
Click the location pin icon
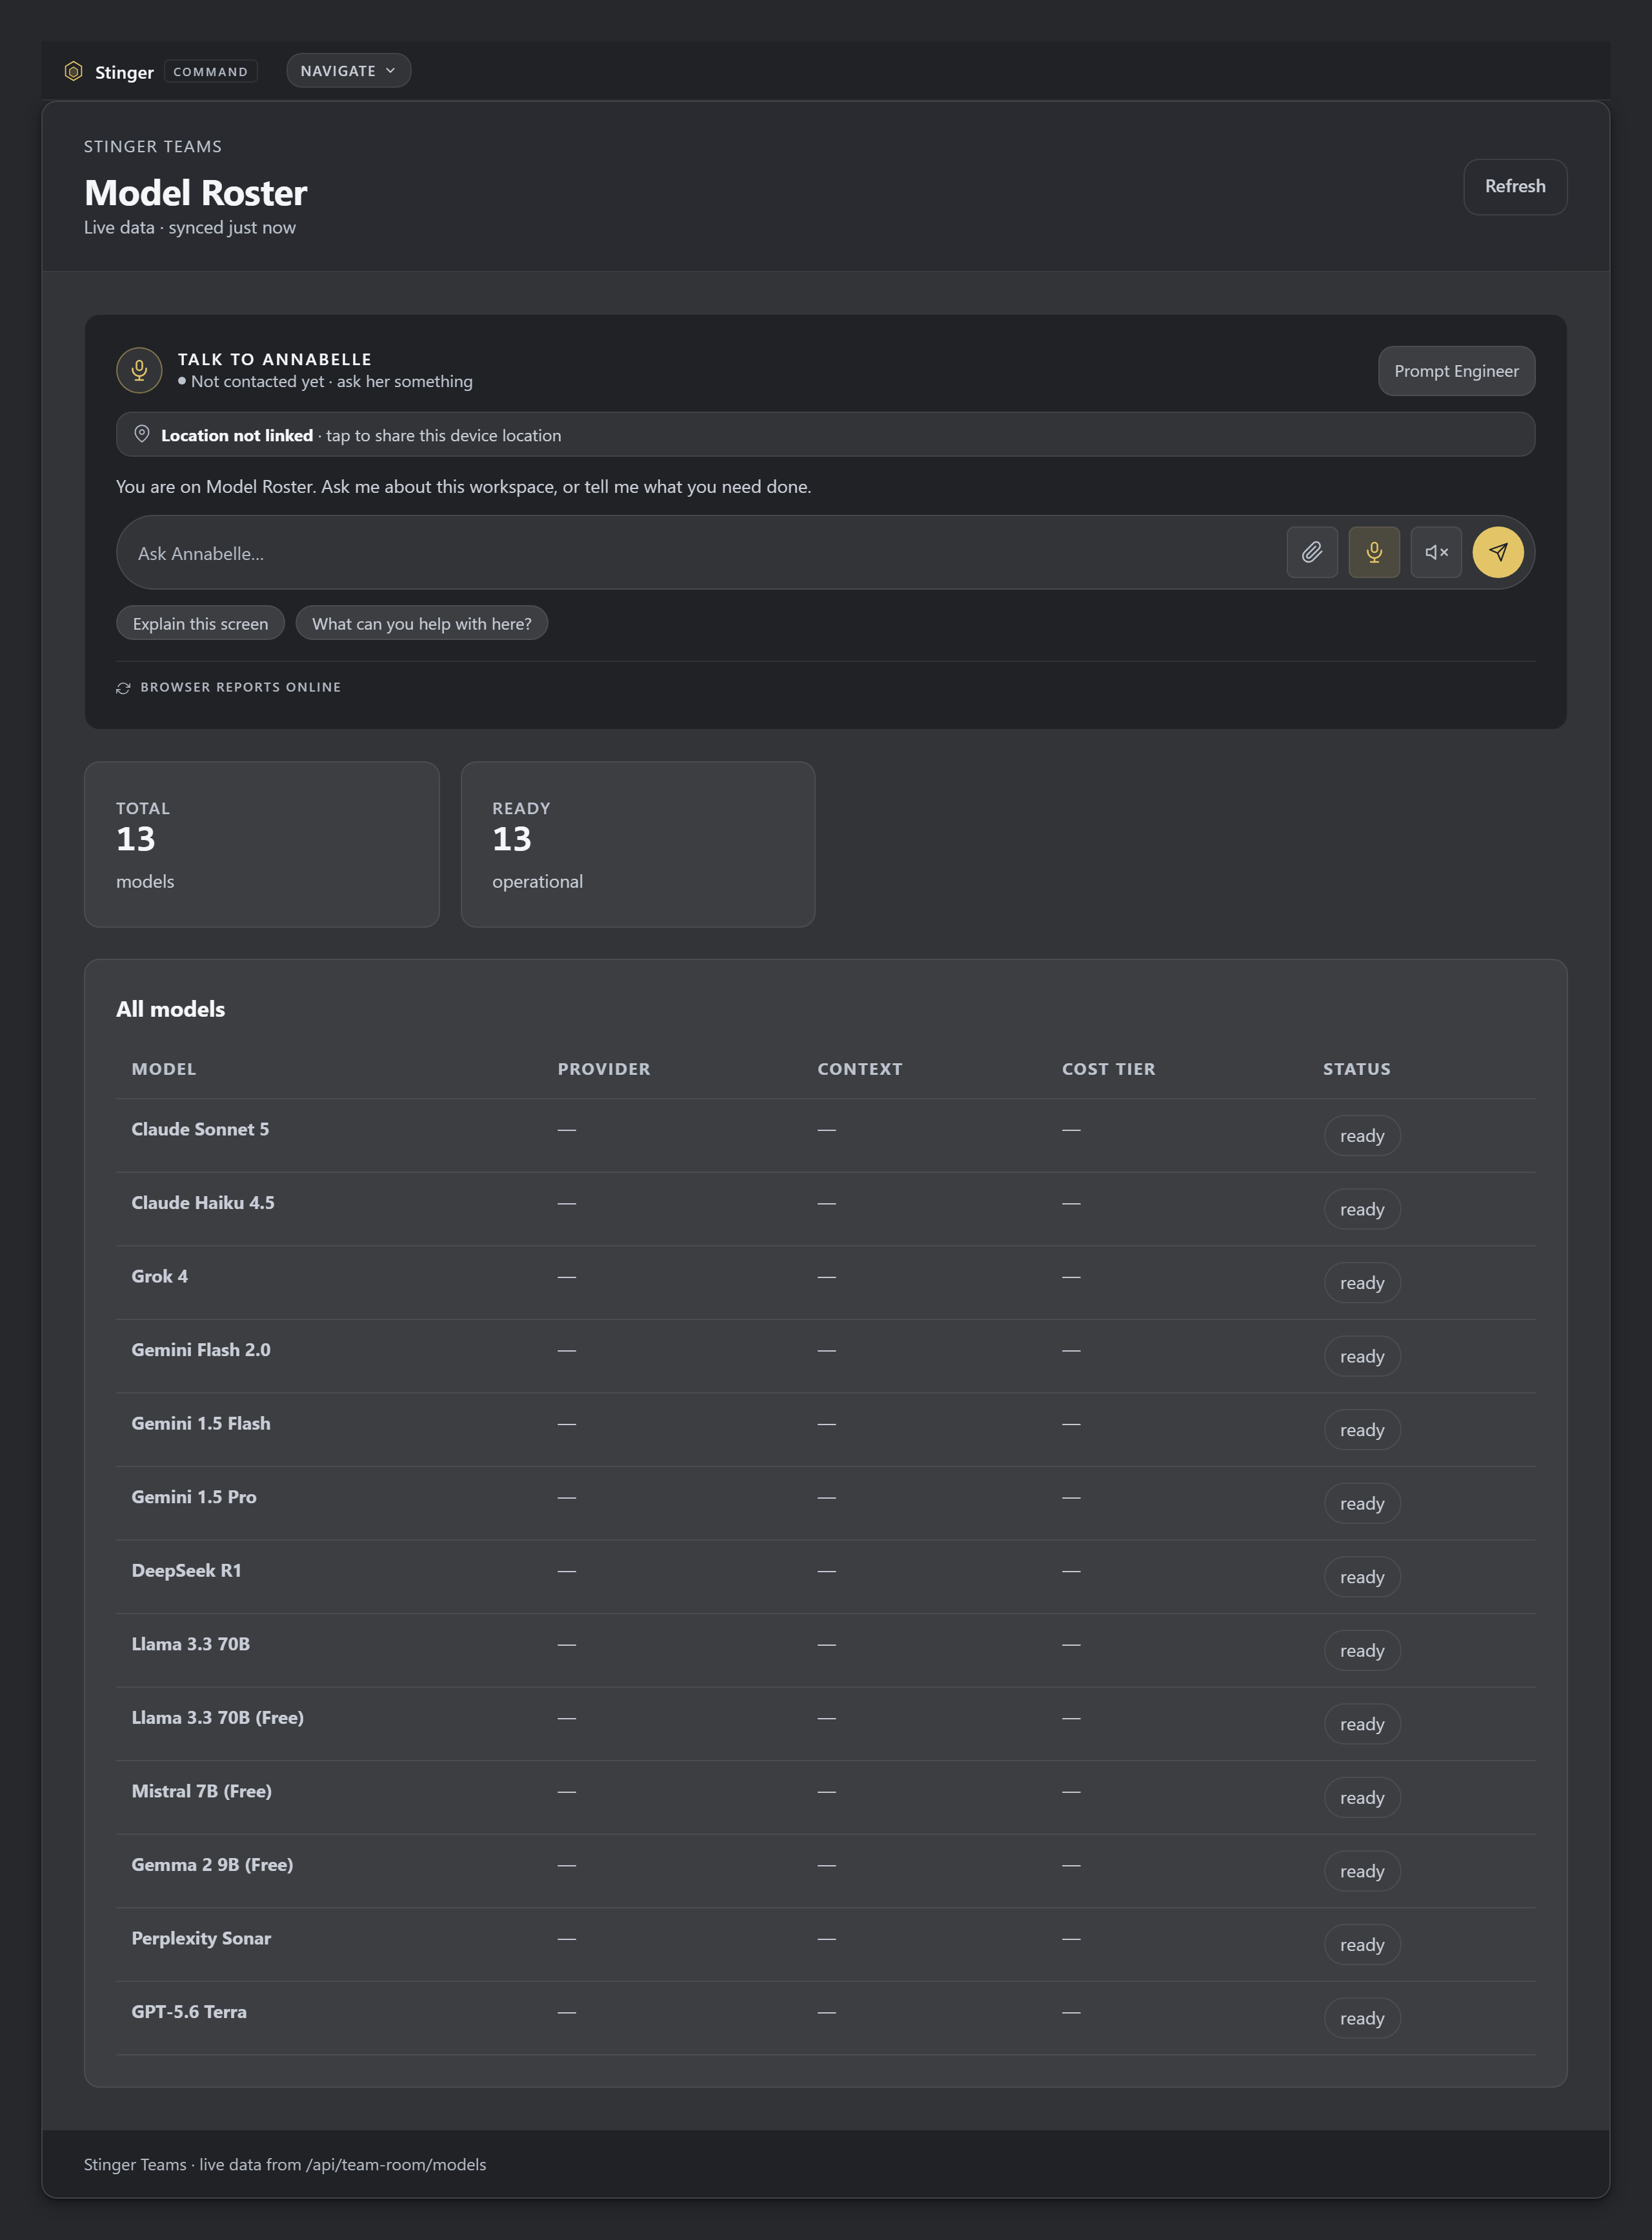pos(142,434)
